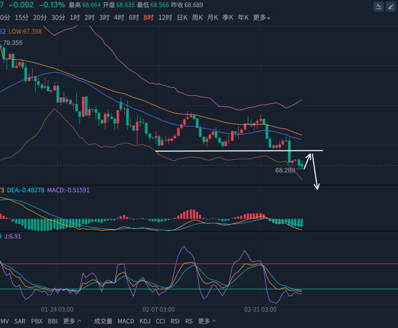This screenshot has width=398, height=328.
Task: Click the 昨收 68.689 quote value
Action: point(187,5)
